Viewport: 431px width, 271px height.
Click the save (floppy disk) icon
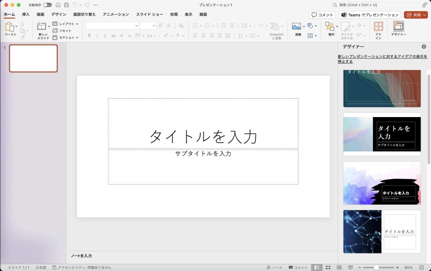tap(66, 5)
